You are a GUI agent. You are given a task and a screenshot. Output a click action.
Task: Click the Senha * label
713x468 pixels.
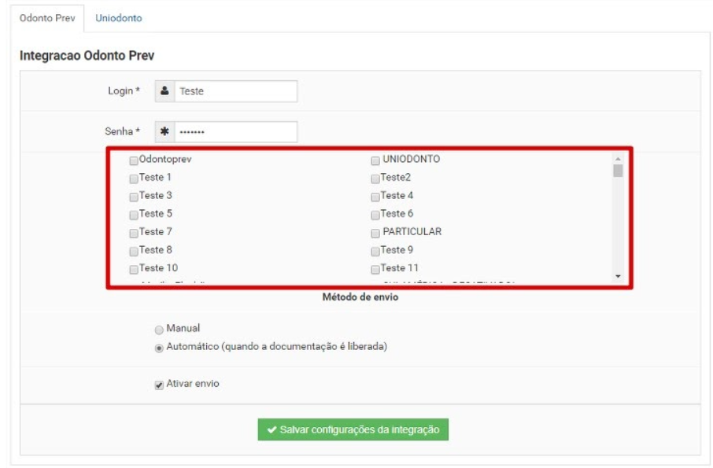122,131
